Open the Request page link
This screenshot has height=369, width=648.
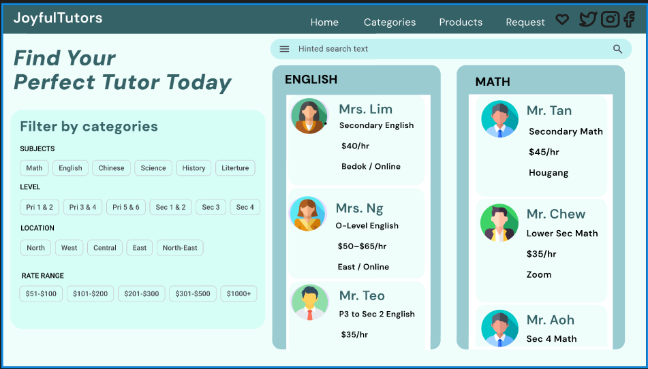[525, 22]
